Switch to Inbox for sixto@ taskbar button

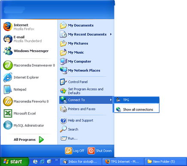pos(81,162)
